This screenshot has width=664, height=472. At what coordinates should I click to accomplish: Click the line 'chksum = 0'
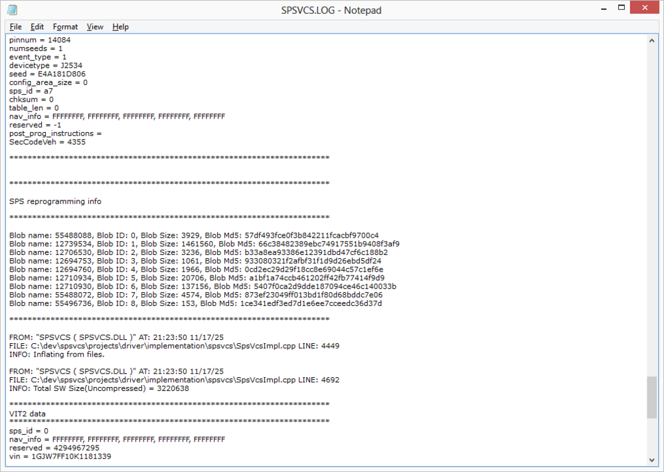tap(31, 99)
